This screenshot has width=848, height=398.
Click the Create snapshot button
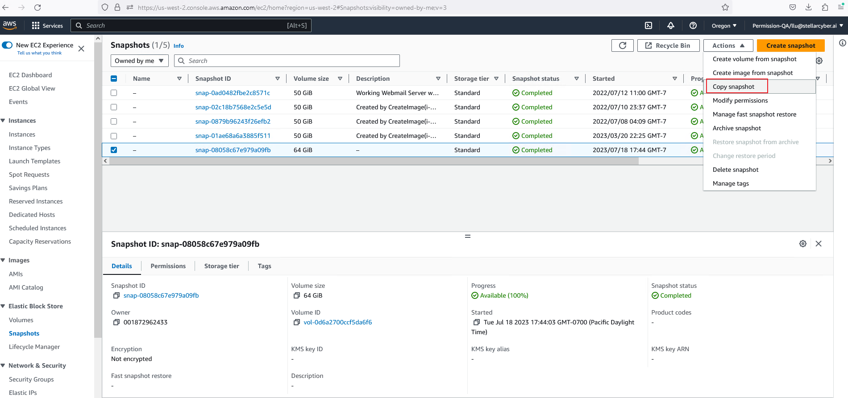tap(790, 46)
